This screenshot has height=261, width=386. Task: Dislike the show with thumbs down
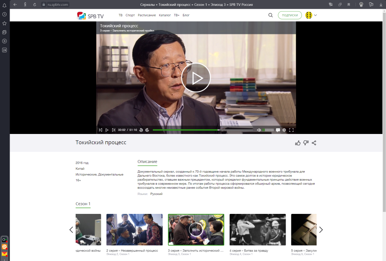(306, 143)
